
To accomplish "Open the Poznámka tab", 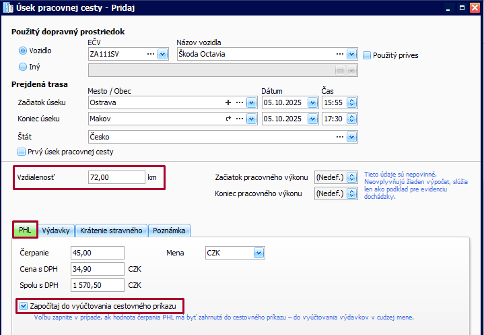I will [169, 231].
